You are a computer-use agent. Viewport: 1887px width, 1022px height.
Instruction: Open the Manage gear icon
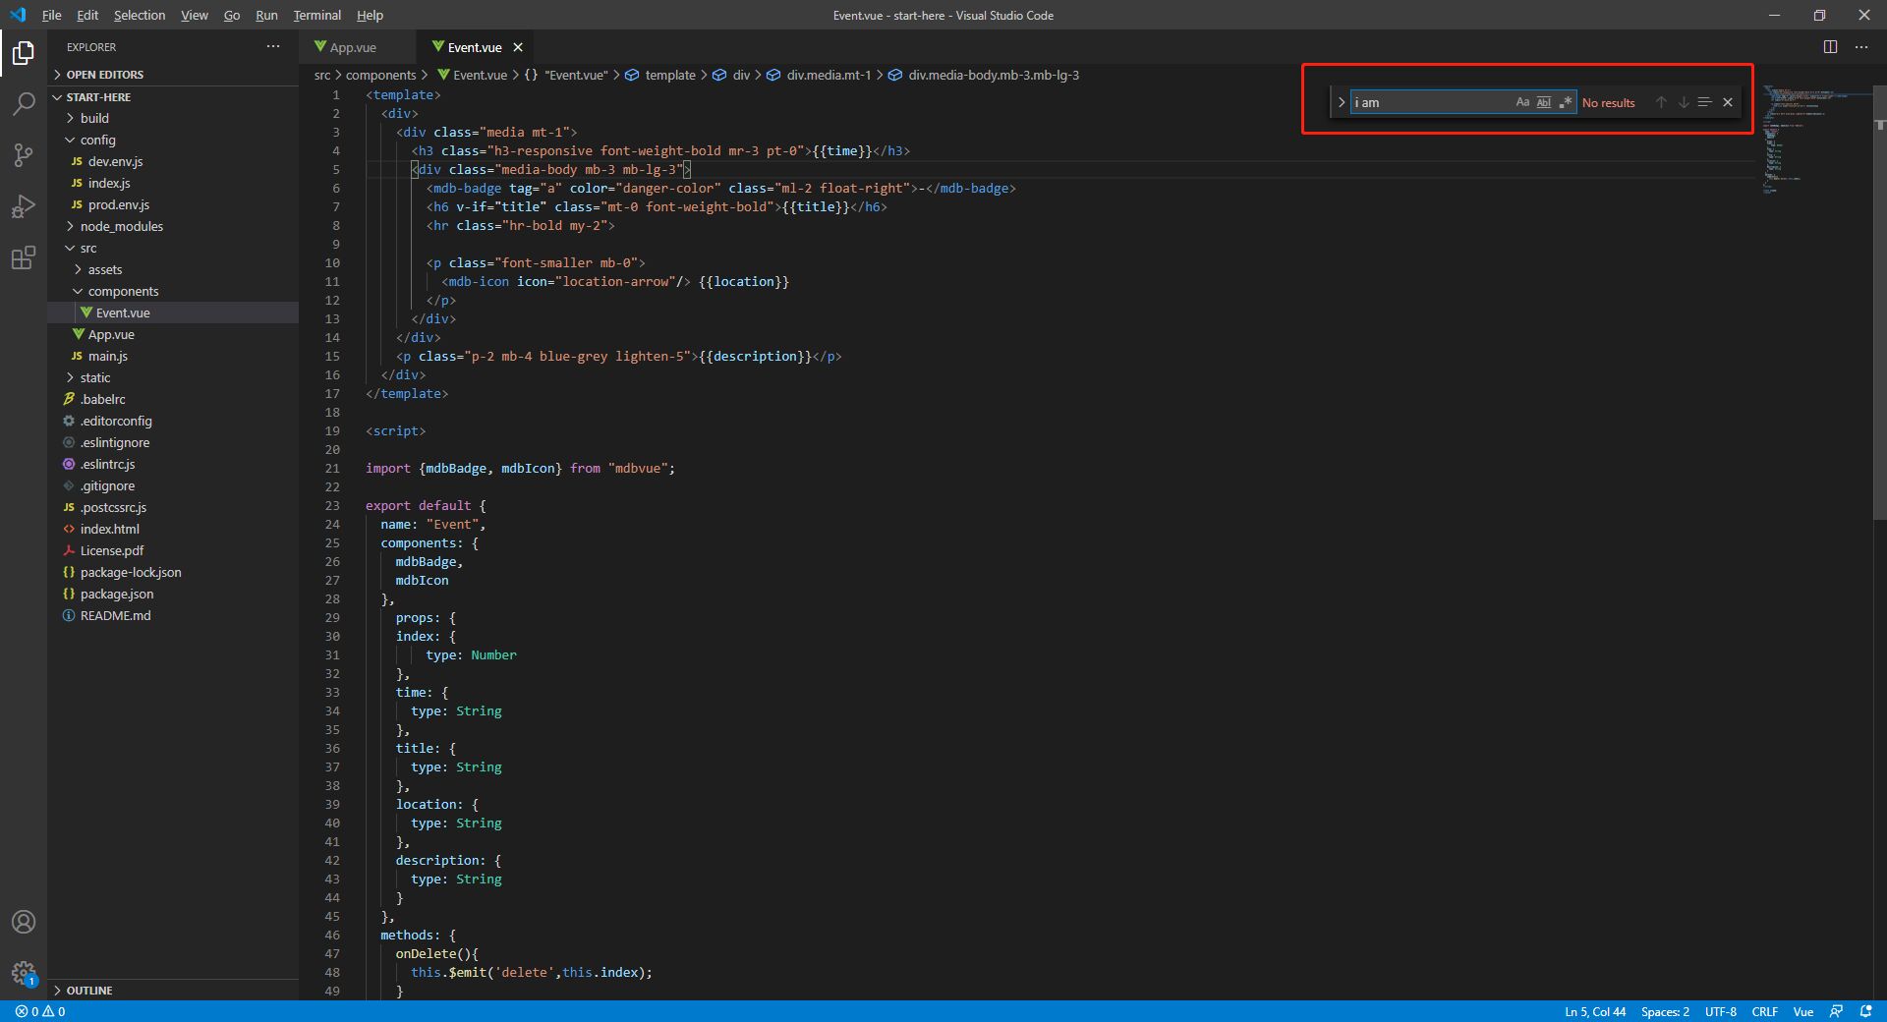[x=24, y=973]
